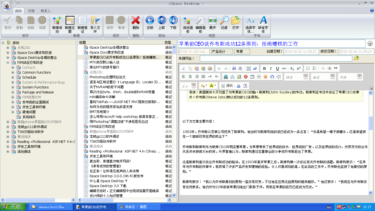Open the 过滤 filter magnifier

(224, 23)
